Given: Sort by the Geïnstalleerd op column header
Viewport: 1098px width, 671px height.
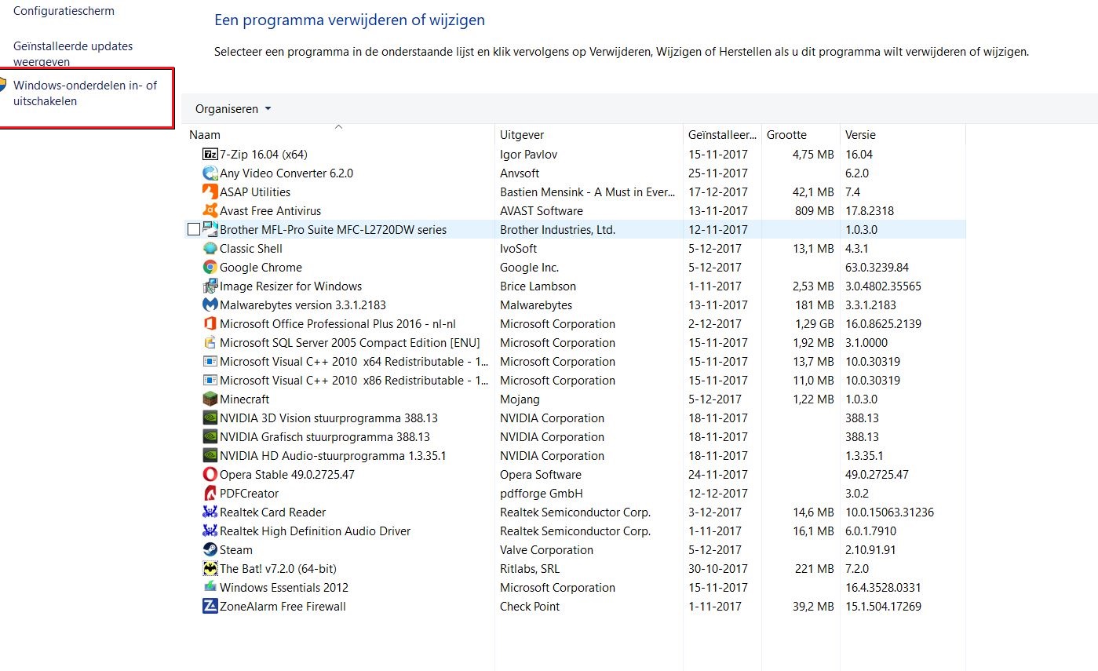Looking at the screenshot, I should [x=722, y=135].
